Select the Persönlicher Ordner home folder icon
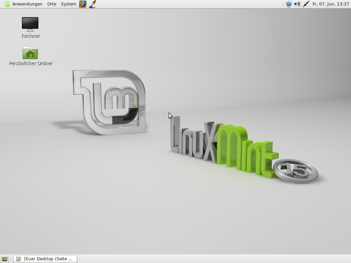 pos(30,53)
